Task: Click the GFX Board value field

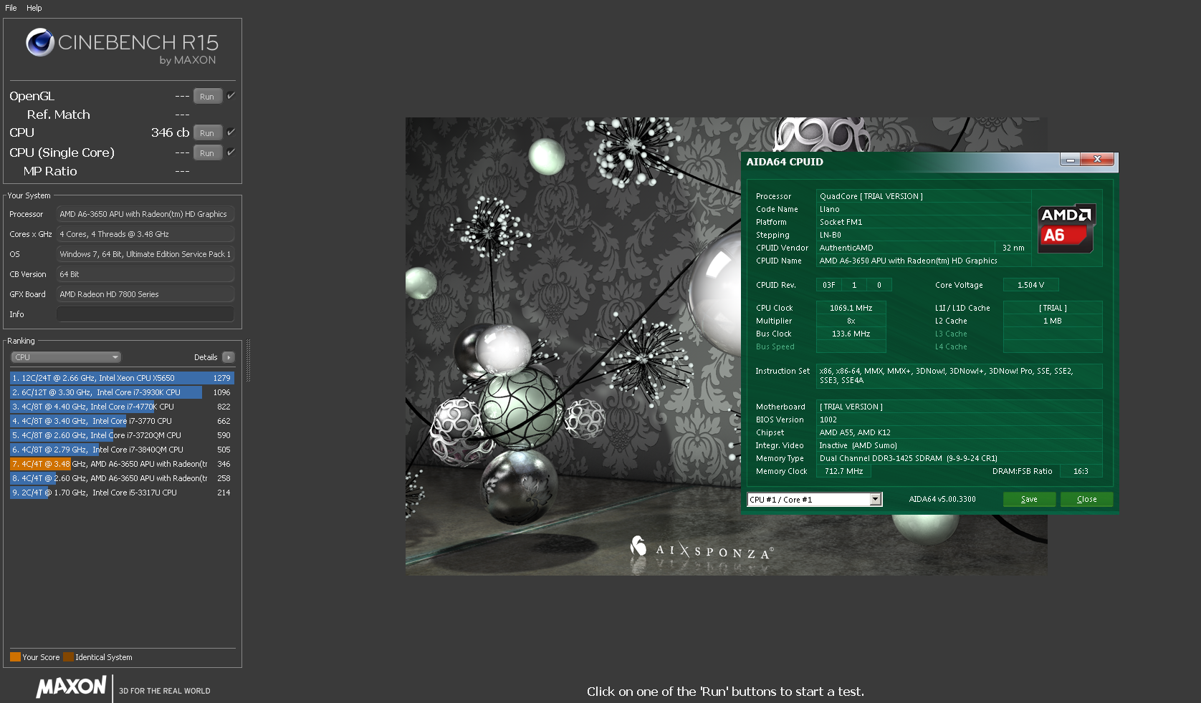Action: (x=145, y=294)
